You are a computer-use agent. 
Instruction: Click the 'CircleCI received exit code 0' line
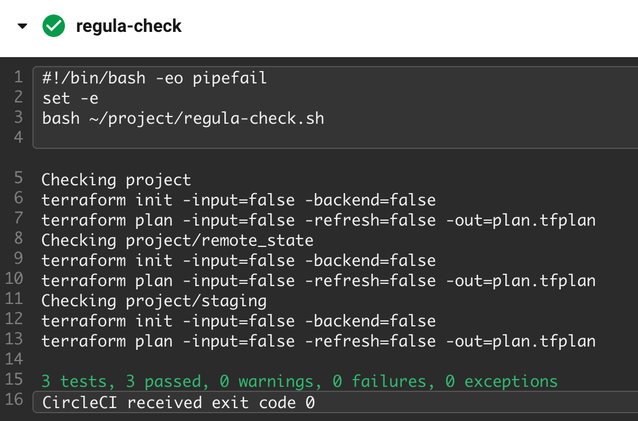(x=178, y=403)
